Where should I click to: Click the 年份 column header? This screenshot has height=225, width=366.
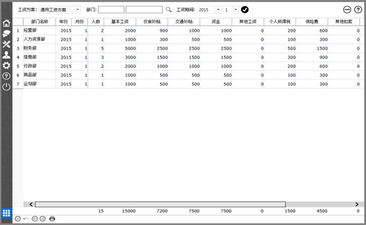coord(64,22)
